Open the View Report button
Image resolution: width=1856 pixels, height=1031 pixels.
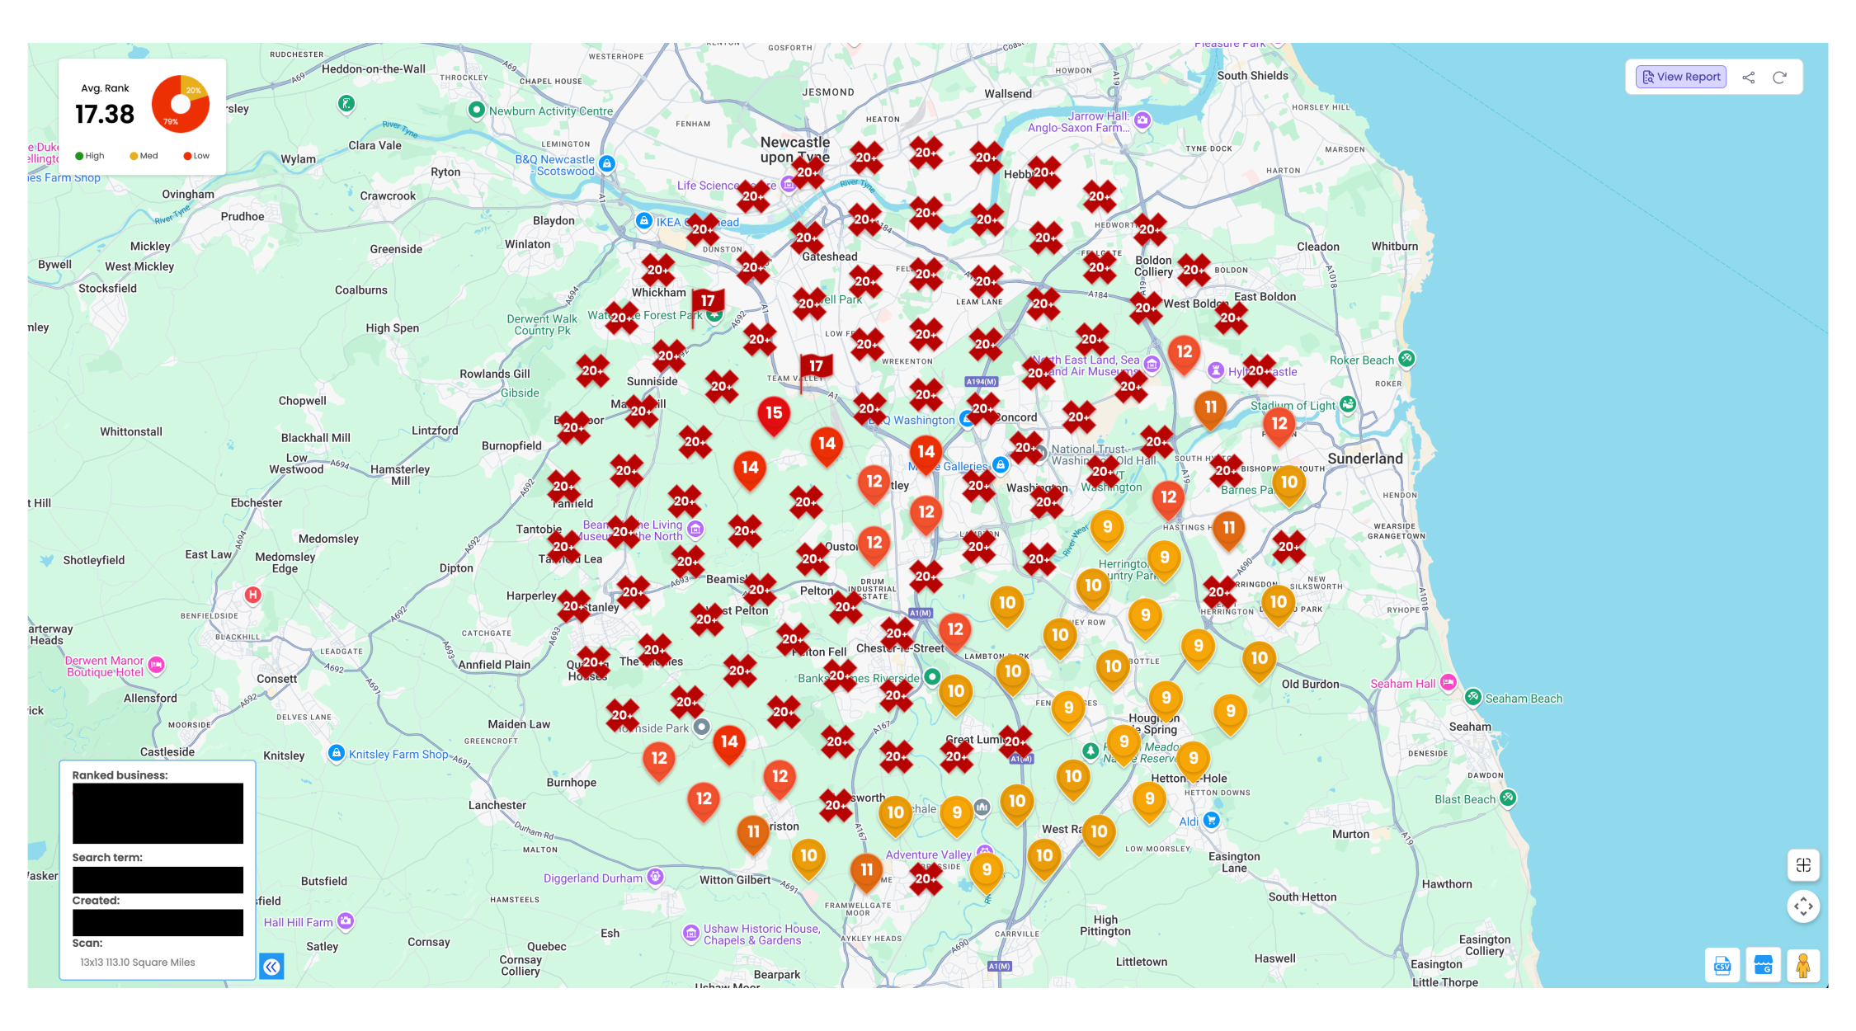(1680, 77)
